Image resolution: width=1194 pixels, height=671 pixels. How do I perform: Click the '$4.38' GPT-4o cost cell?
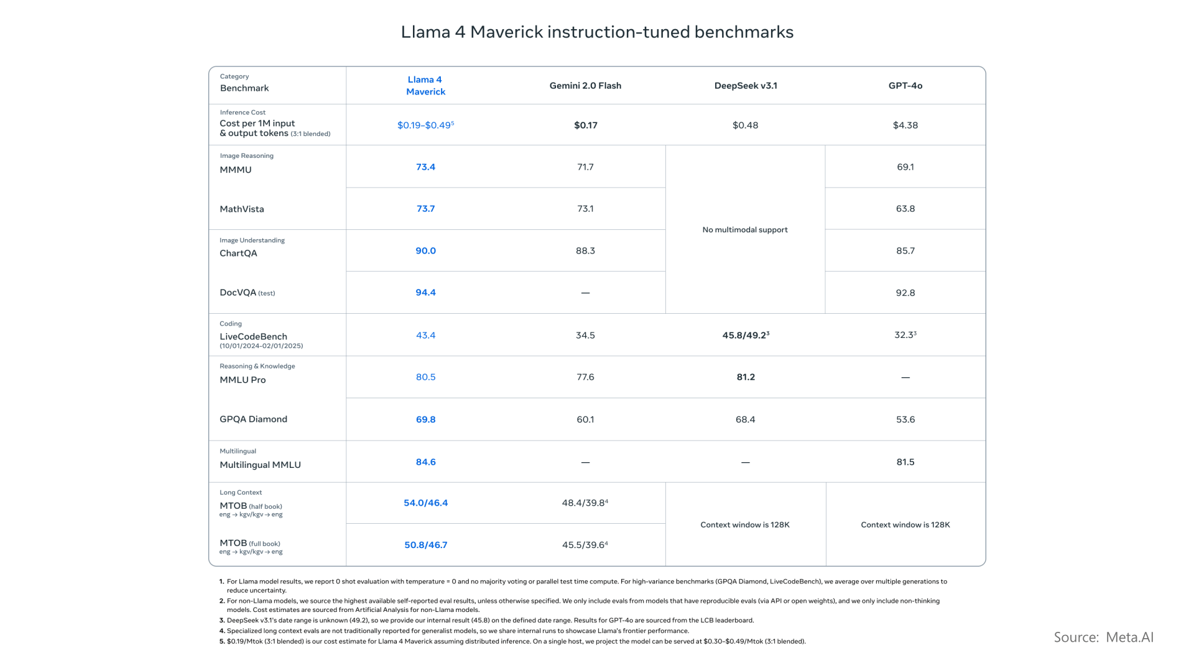[x=905, y=126]
